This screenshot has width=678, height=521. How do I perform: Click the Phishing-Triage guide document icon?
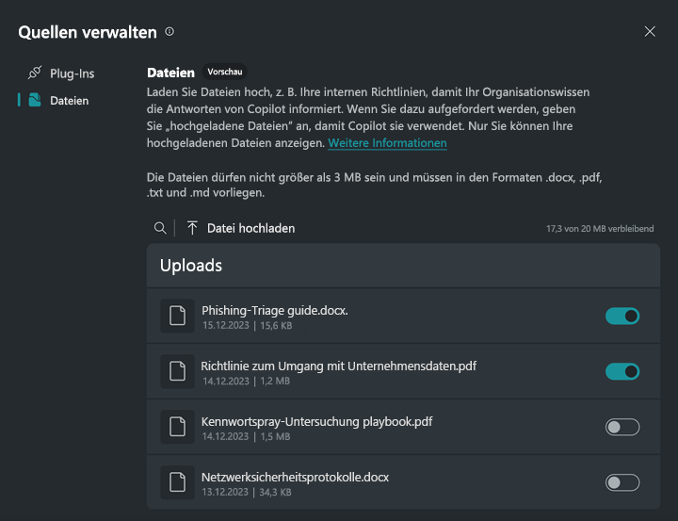(176, 316)
